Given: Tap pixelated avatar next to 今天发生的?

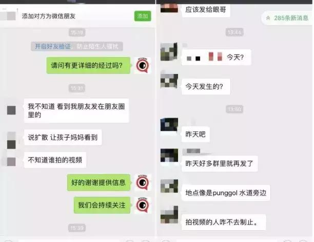Looking at the screenshot, I should (x=169, y=81).
